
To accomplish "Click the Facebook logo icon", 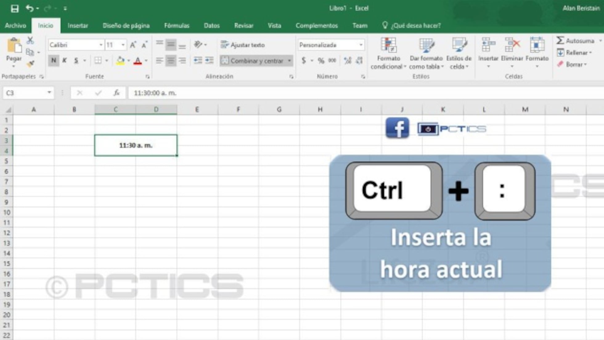I will [x=397, y=128].
